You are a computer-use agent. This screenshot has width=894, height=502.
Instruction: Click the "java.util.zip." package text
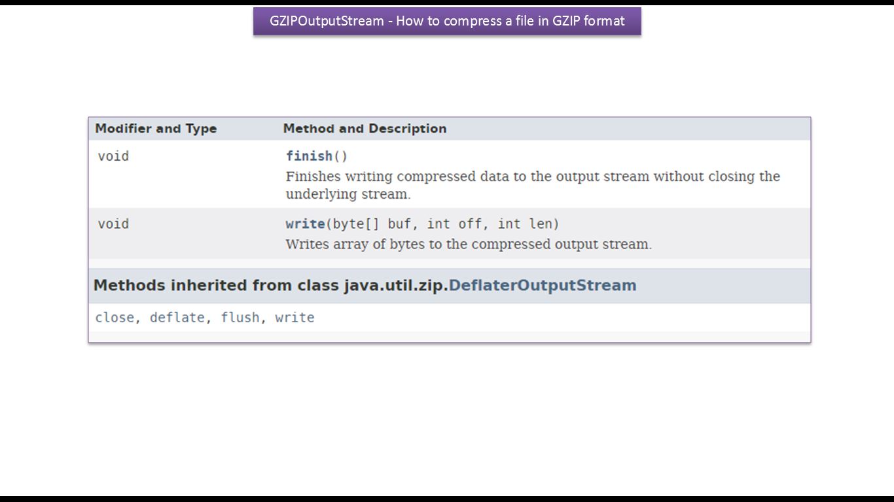pyautogui.click(x=396, y=286)
